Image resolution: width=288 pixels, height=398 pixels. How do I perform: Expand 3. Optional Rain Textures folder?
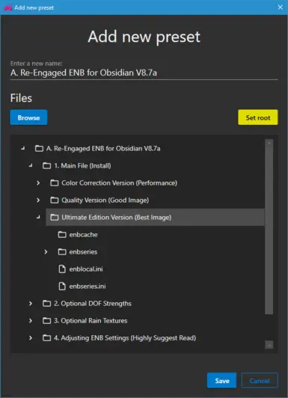point(31,321)
